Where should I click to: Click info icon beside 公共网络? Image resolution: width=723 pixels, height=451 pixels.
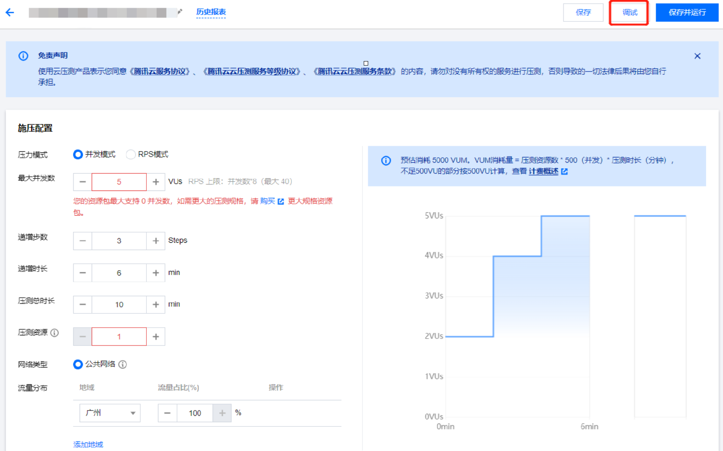123,364
